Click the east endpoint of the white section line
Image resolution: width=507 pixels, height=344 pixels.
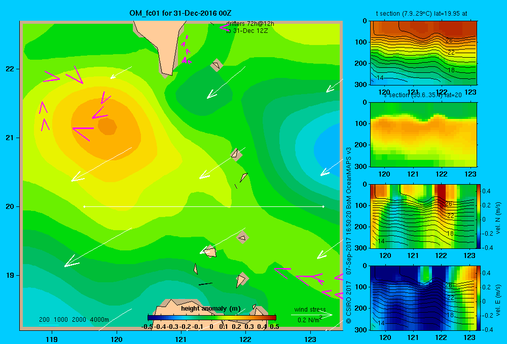[x=323, y=206]
